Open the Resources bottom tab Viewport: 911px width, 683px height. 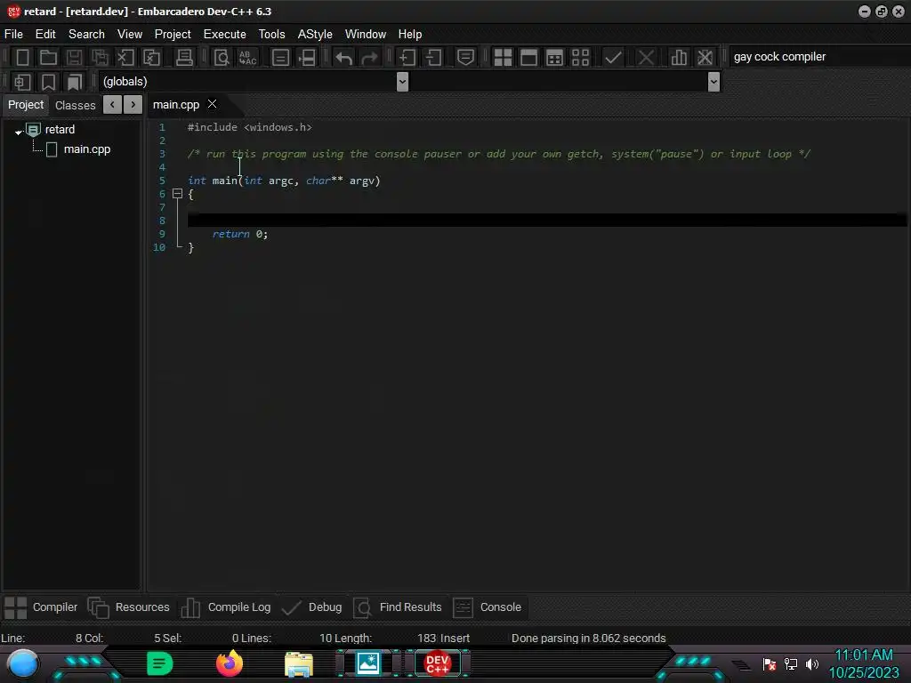(129, 607)
